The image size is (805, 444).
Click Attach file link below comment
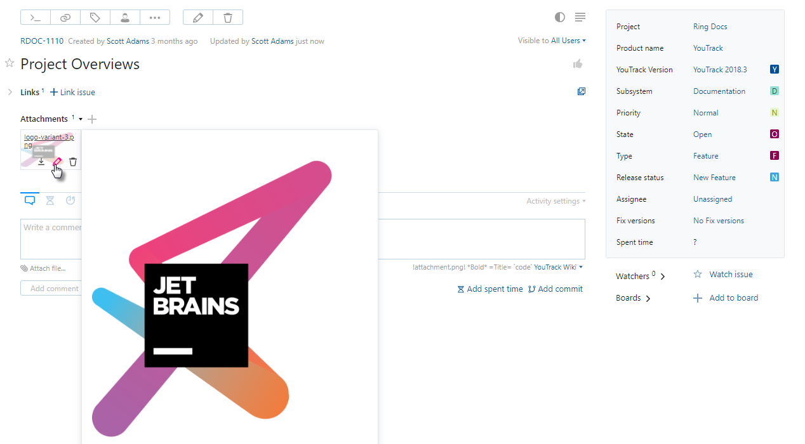coord(43,268)
